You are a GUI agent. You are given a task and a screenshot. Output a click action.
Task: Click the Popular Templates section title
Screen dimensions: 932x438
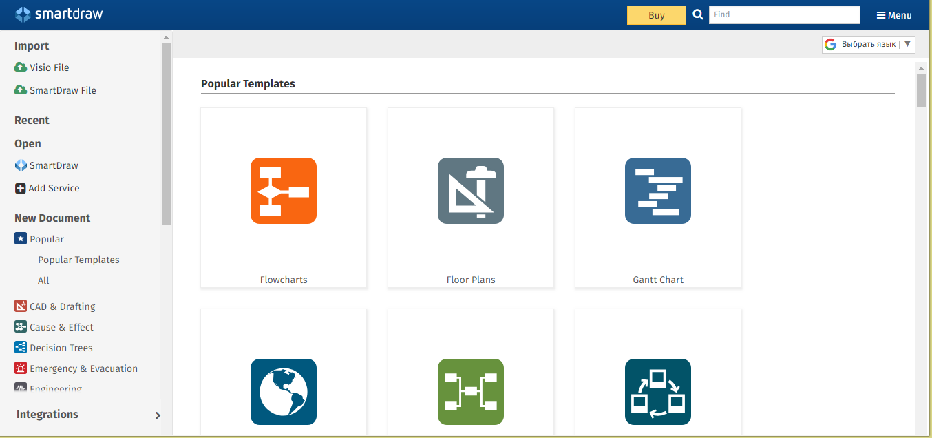click(248, 84)
